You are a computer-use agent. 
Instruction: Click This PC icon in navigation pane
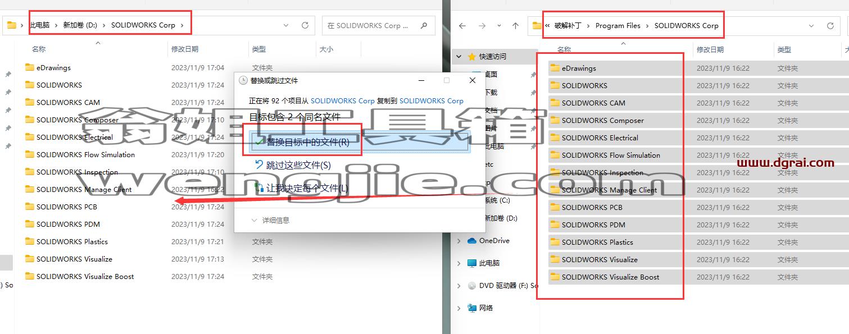tap(472, 263)
